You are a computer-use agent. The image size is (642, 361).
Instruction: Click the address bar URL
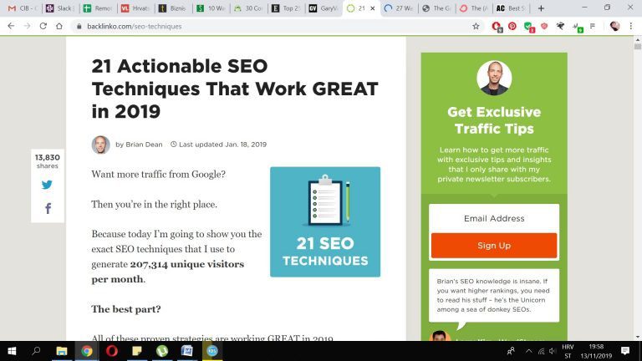coord(135,26)
